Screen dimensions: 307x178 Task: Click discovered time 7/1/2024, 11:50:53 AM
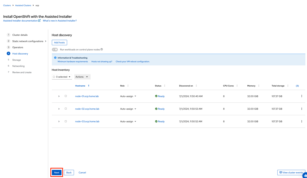(x=191, y=109)
